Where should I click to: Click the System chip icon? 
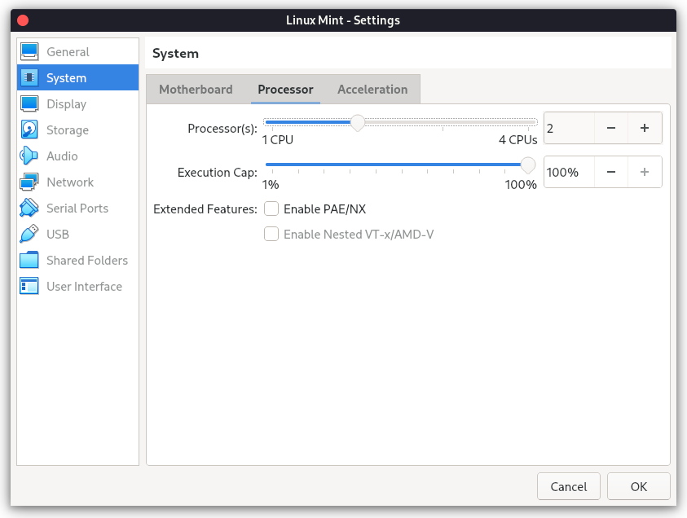tap(29, 77)
